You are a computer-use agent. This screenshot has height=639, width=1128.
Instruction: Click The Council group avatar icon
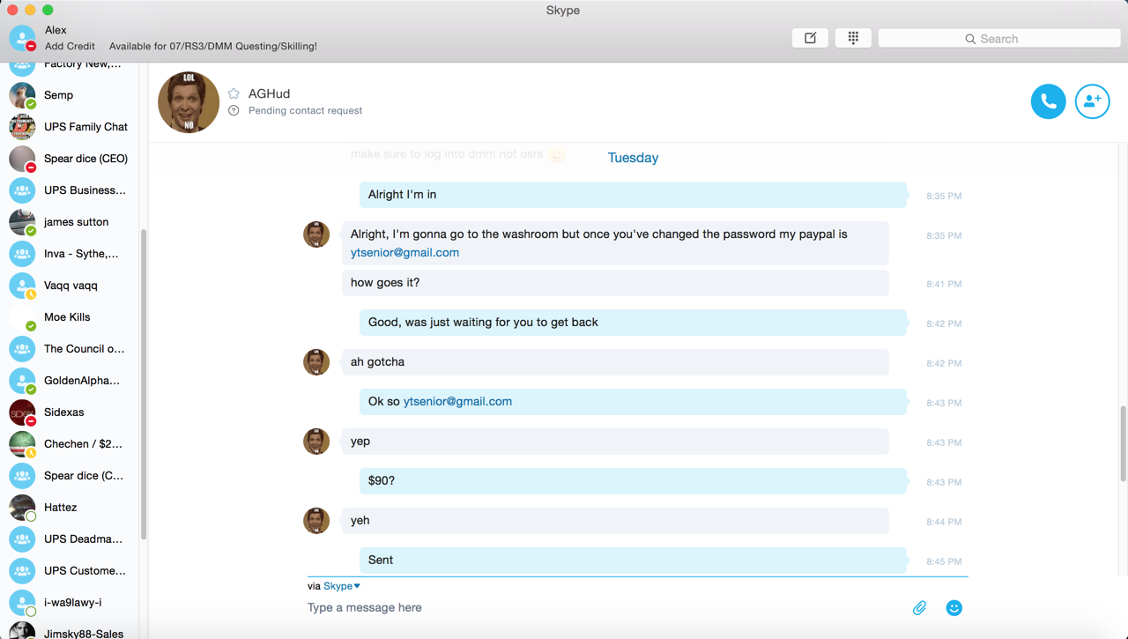22,349
